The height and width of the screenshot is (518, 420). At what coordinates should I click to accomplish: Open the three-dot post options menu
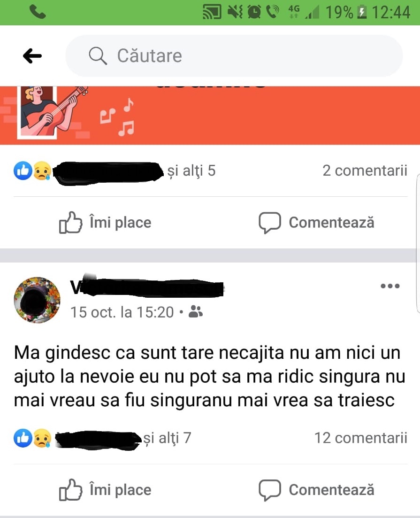390,286
